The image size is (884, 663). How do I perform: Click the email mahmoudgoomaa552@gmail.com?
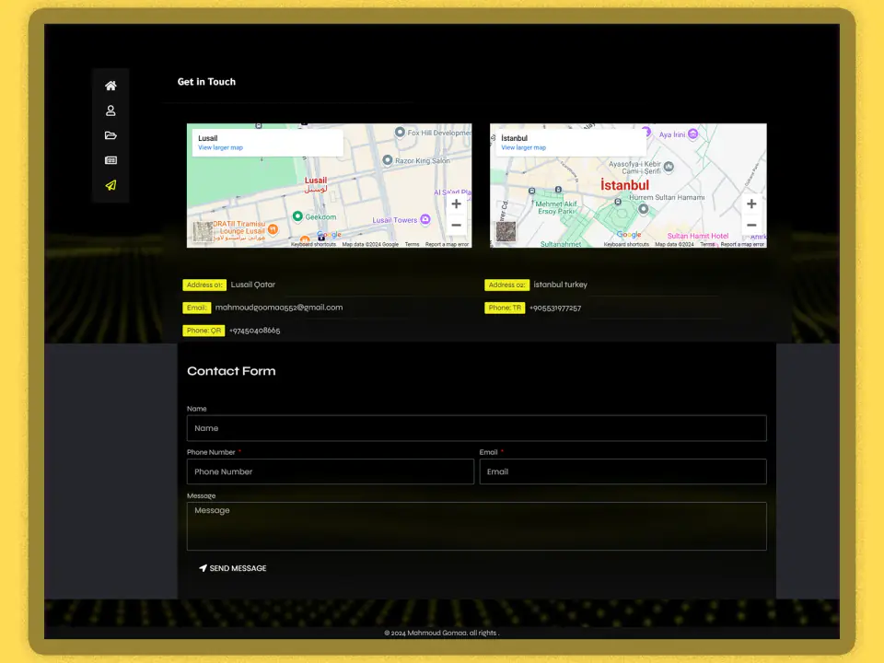pyautogui.click(x=279, y=308)
